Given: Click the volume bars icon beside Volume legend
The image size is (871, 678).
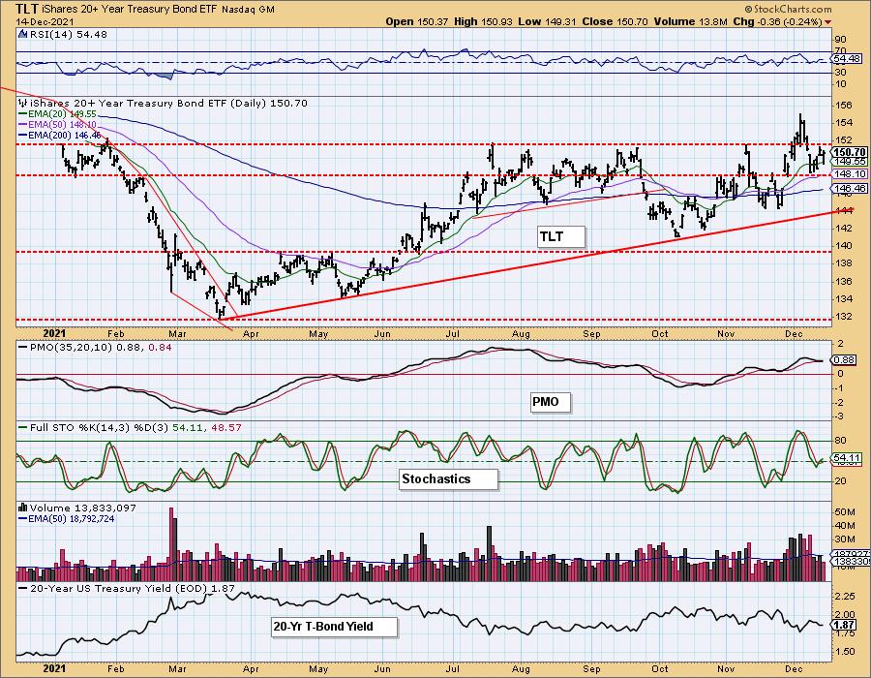Looking at the screenshot, I should [23, 508].
